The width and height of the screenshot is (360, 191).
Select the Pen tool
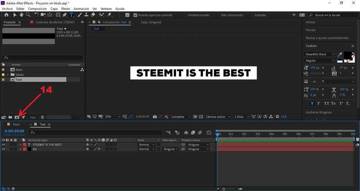(x=64, y=15)
